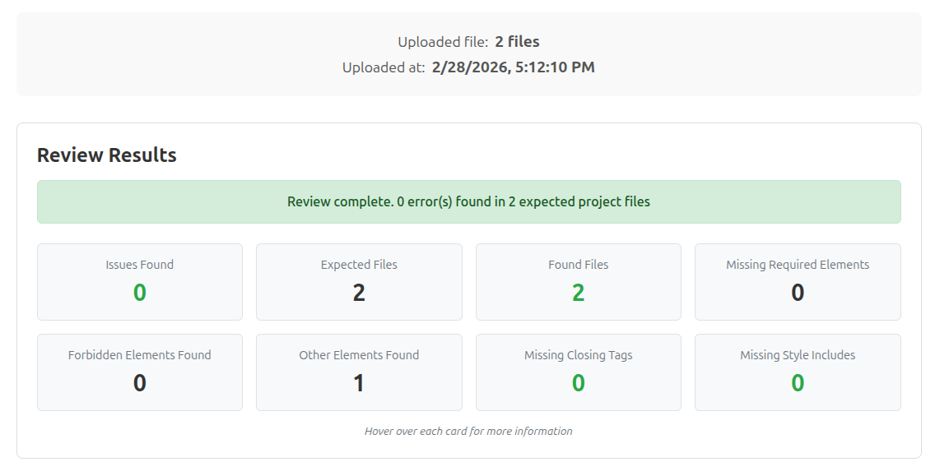Click the Issues Found card
Image resolution: width=935 pixels, height=476 pixels.
tap(139, 281)
